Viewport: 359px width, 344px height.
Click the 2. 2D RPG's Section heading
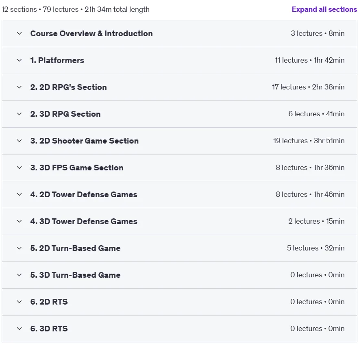tap(68, 87)
